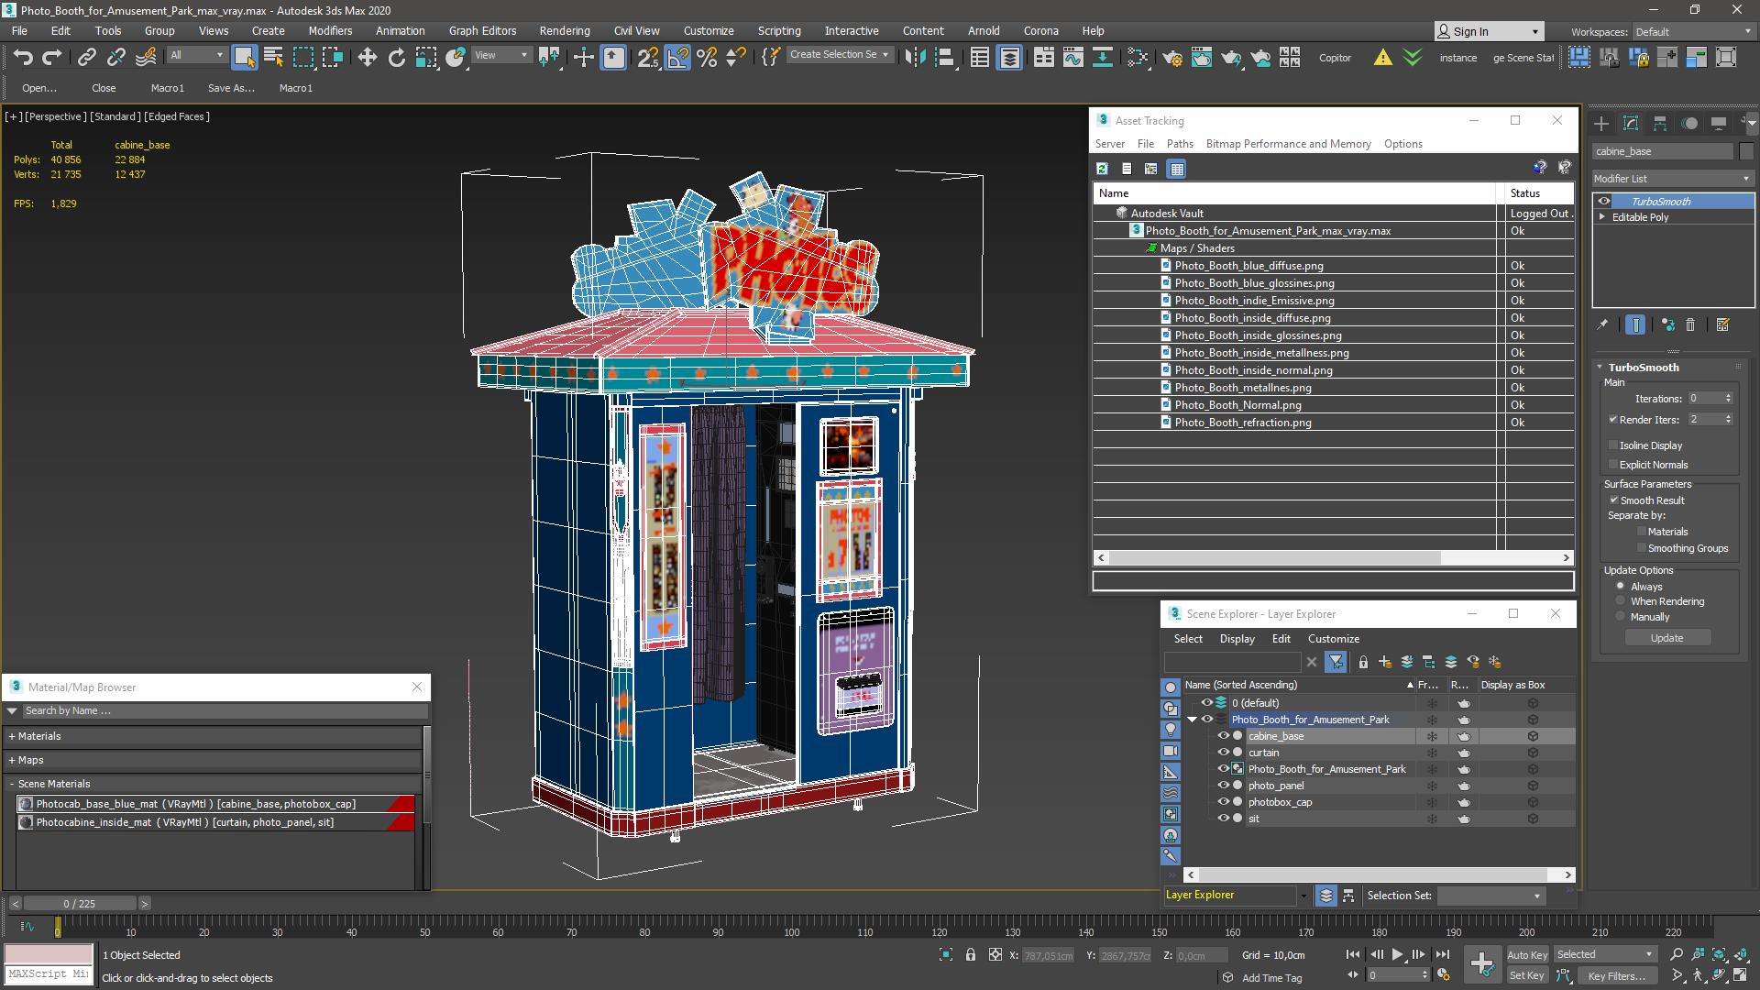Click Pin Stack icon under modifier list

tap(1602, 324)
